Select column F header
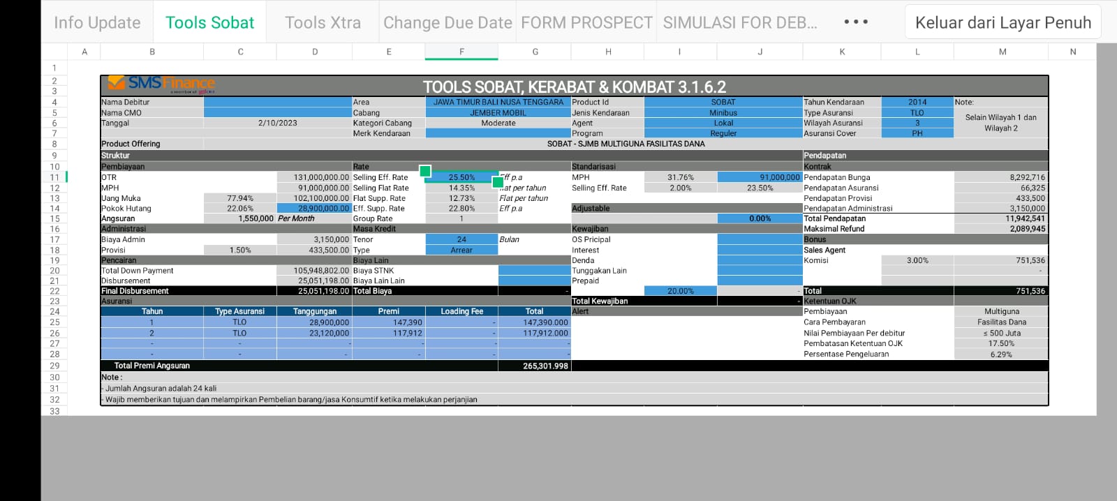 (461, 52)
